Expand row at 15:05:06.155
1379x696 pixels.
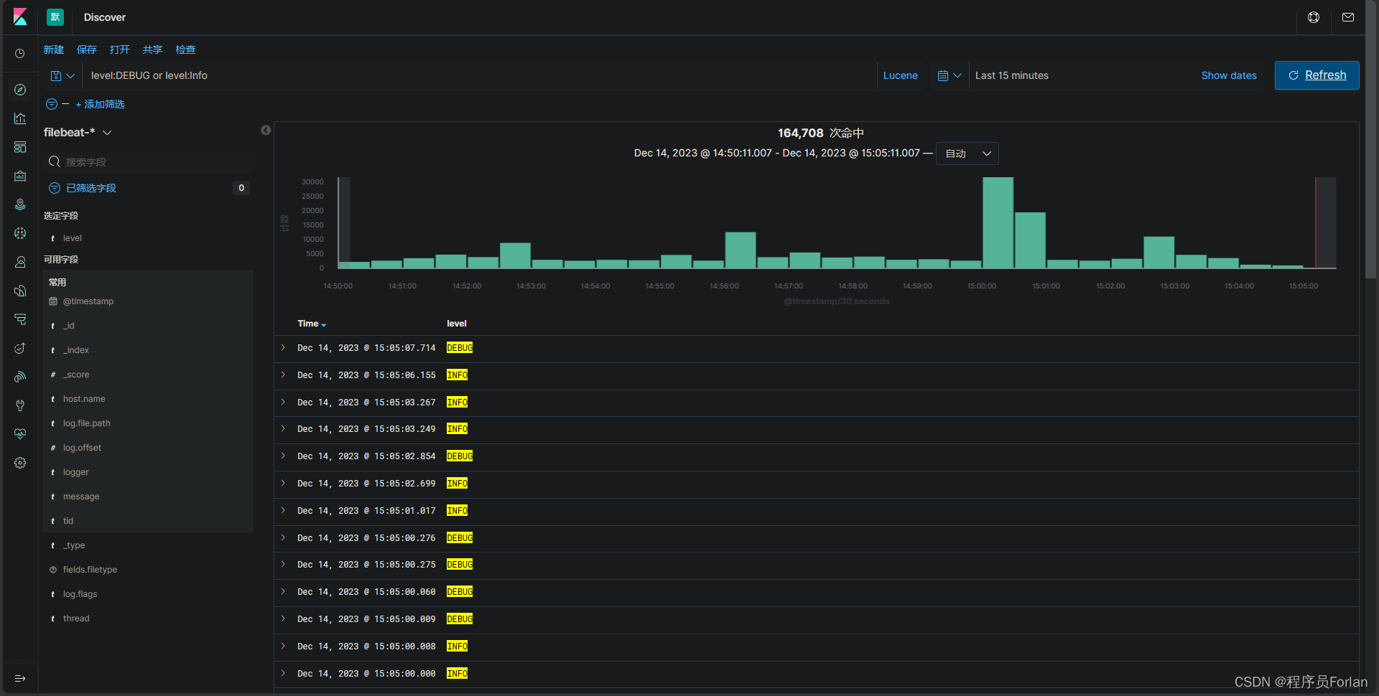click(284, 375)
